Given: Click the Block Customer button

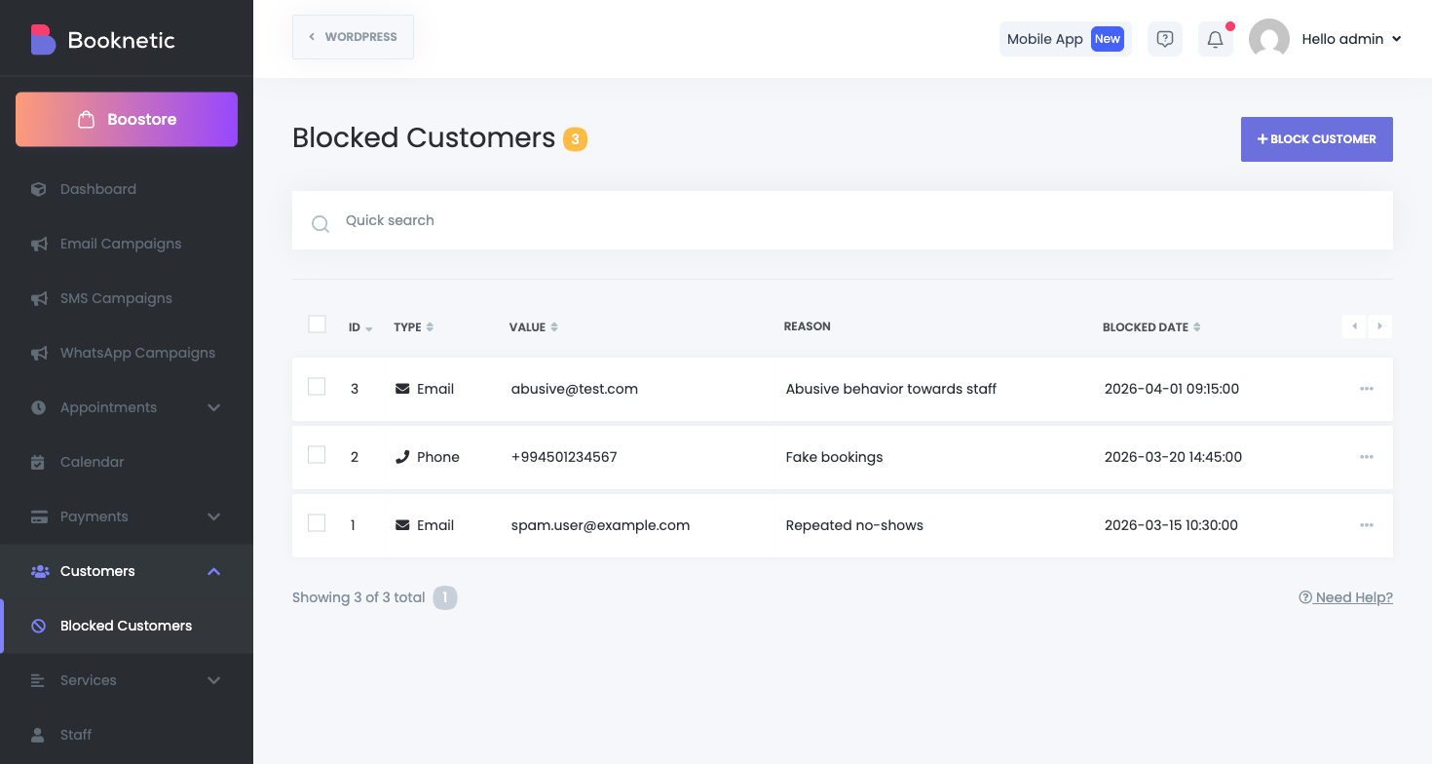Looking at the screenshot, I should [x=1316, y=139].
